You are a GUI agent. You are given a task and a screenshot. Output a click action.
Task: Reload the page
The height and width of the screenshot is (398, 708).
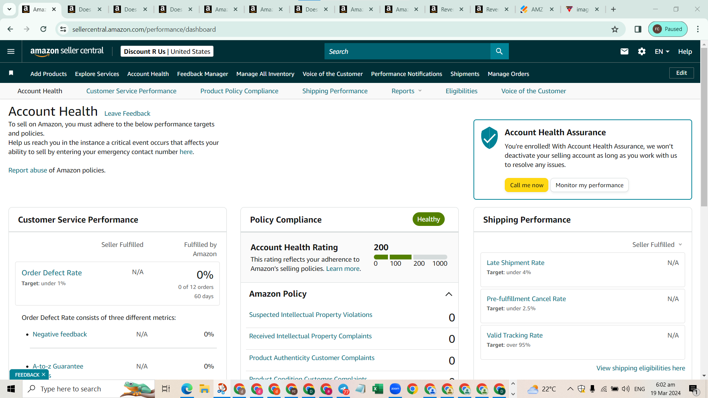coord(44,29)
